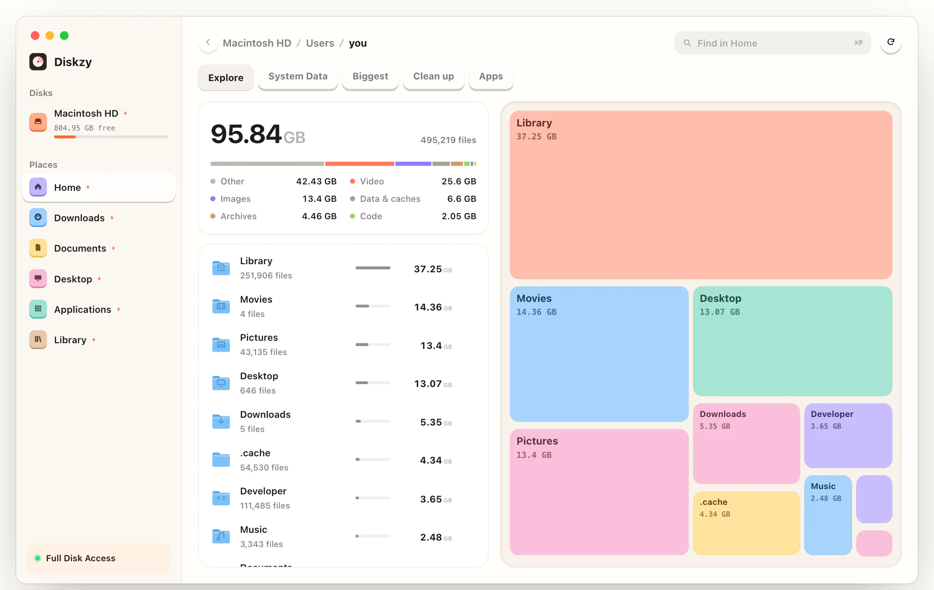Select .cache block in treemap
This screenshot has height=590, width=934.
tap(746, 523)
